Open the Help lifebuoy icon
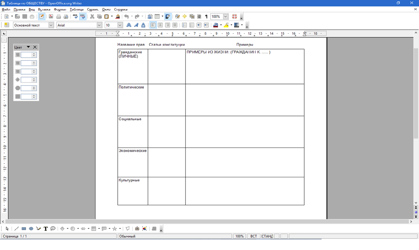The width and height of the screenshot is (419, 250). 235,16
